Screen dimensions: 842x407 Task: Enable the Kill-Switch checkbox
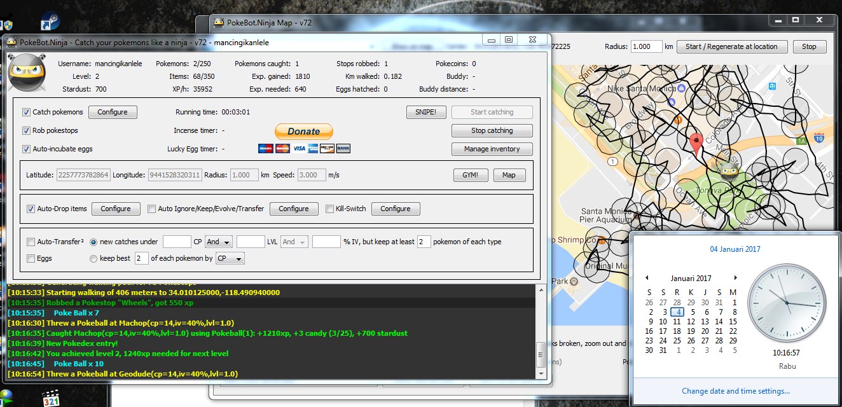point(329,209)
